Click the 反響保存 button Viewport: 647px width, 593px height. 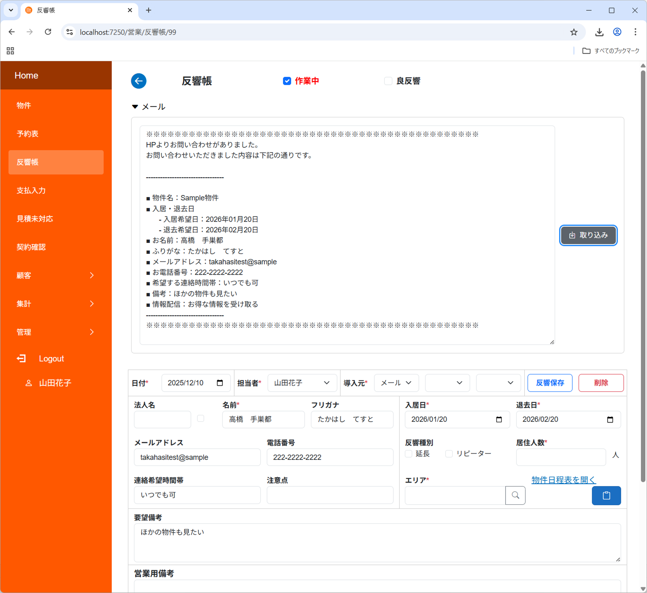pyautogui.click(x=550, y=383)
